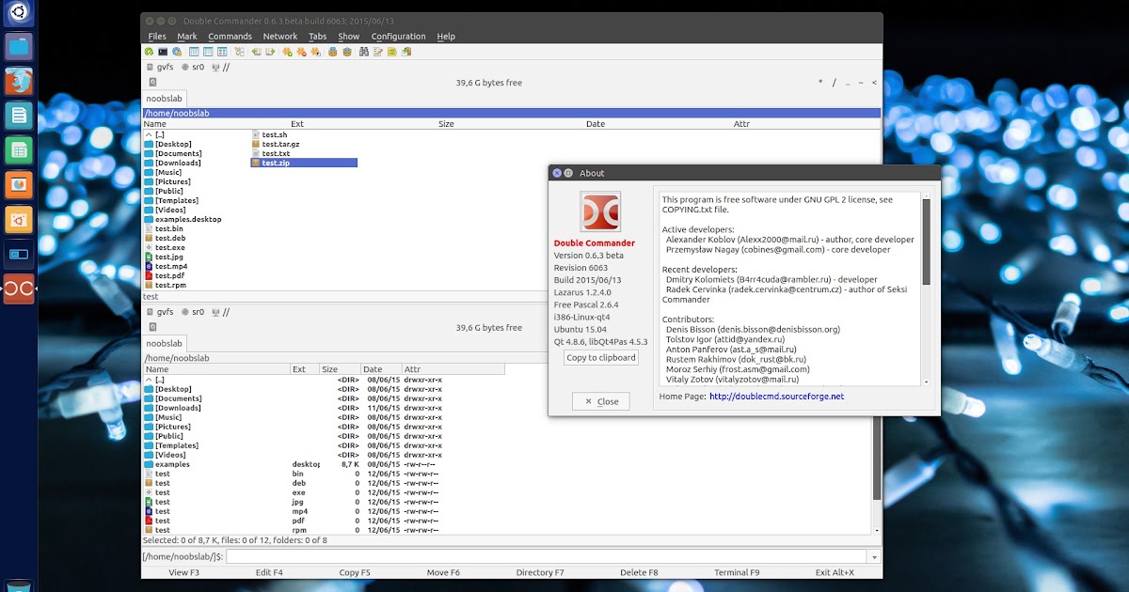Viewport: 1129px width, 592px height.
Task: Click the select group plus toolbar icon
Action: (287, 52)
